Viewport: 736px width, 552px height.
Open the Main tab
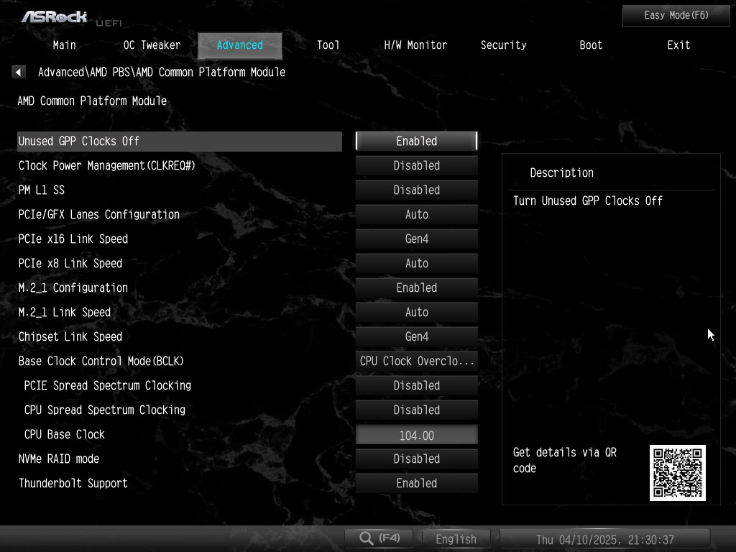click(64, 45)
